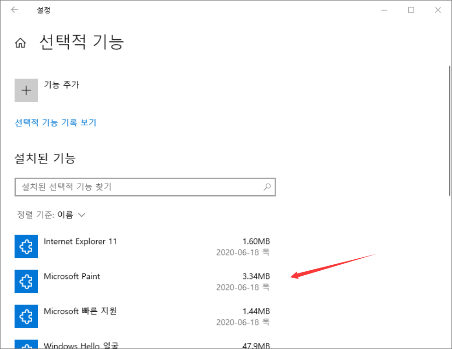The image size is (452, 349).
Task: Select the Internet Explorer 11 puzzle icon
Action: pos(26,246)
